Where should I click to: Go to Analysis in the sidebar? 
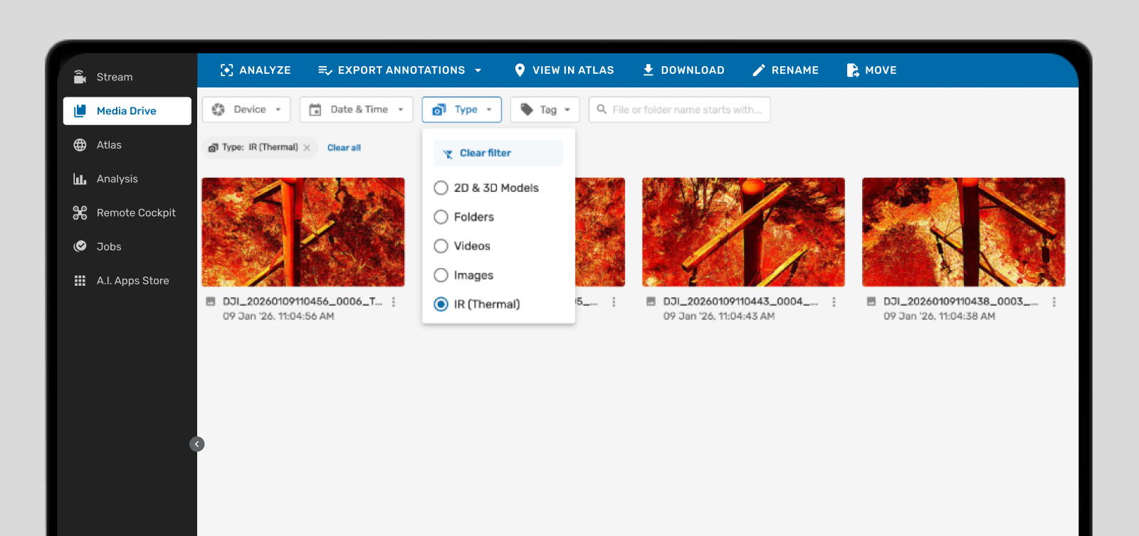click(x=127, y=179)
